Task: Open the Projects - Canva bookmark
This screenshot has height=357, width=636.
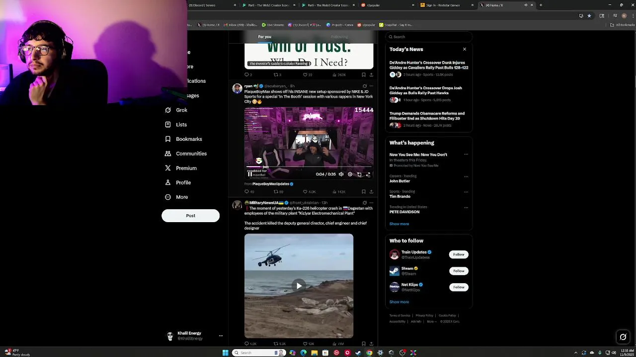Action: click(340, 25)
